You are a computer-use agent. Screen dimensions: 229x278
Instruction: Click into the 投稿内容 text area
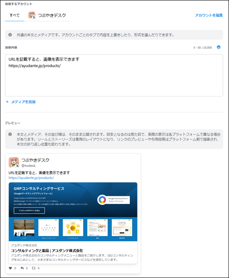[x=114, y=76]
